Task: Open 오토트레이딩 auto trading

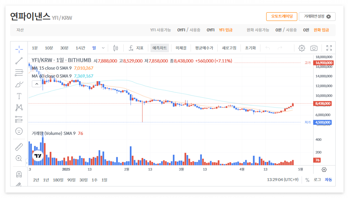Action: click(x=282, y=17)
